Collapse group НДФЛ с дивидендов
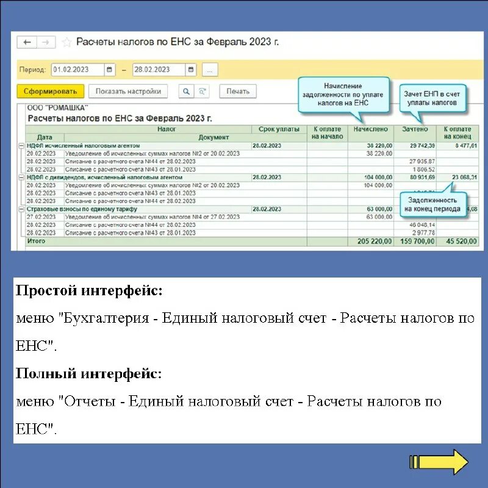 click(x=21, y=176)
